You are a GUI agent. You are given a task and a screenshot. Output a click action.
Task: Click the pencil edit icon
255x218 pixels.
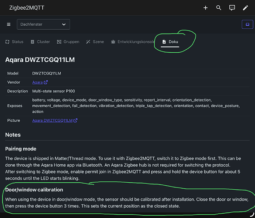point(245,8)
